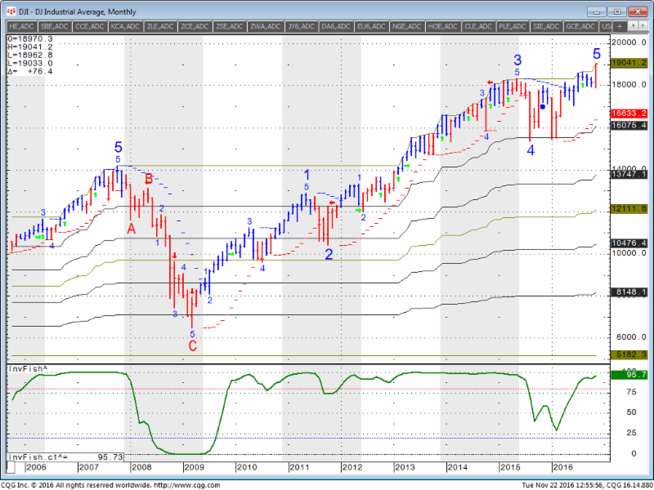This screenshot has width=654, height=490.
Task: Open the HE,ADC chart tab
Action: click(x=21, y=26)
